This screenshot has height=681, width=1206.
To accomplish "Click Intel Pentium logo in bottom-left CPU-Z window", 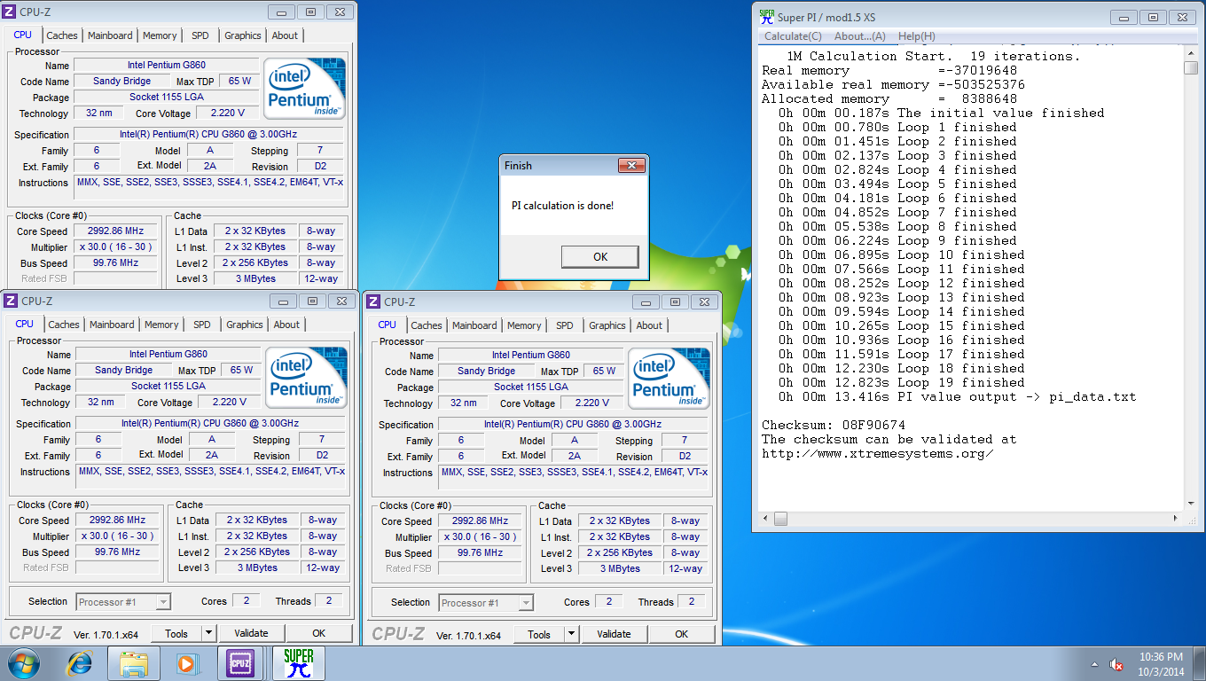I will click(x=308, y=378).
